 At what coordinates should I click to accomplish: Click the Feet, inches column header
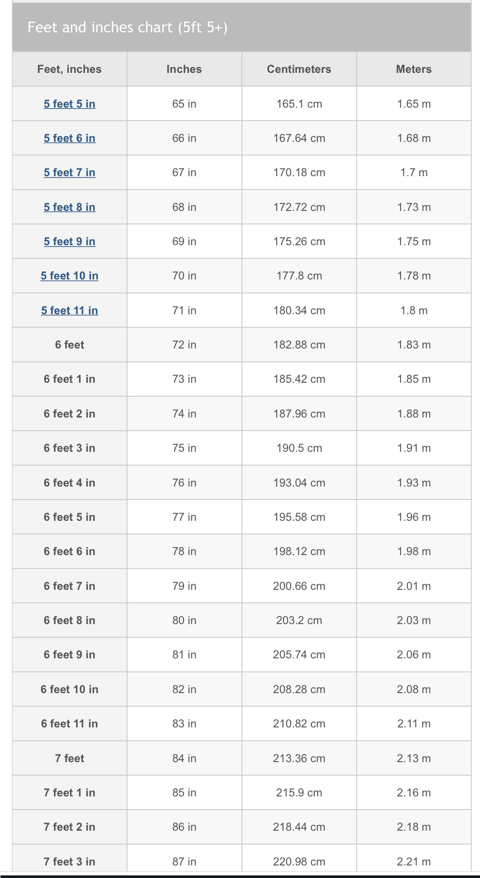point(69,69)
